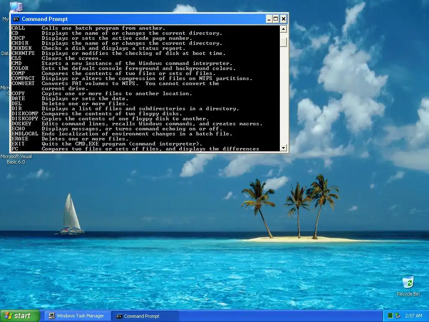This screenshot has width=429, height=322.
Task: Minimize the Command Prompt window
Action: coord(269,19)
